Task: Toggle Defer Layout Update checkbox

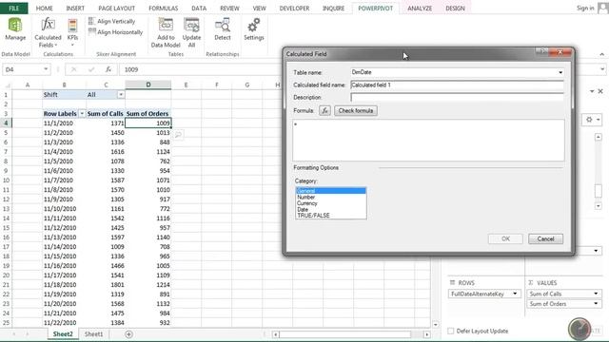Action: (x=450, y=331)
